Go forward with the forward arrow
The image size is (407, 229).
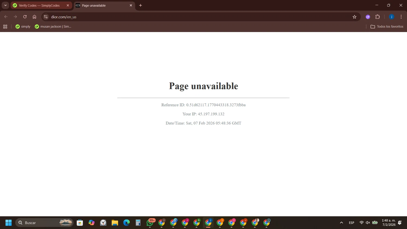tap(15, 17)
